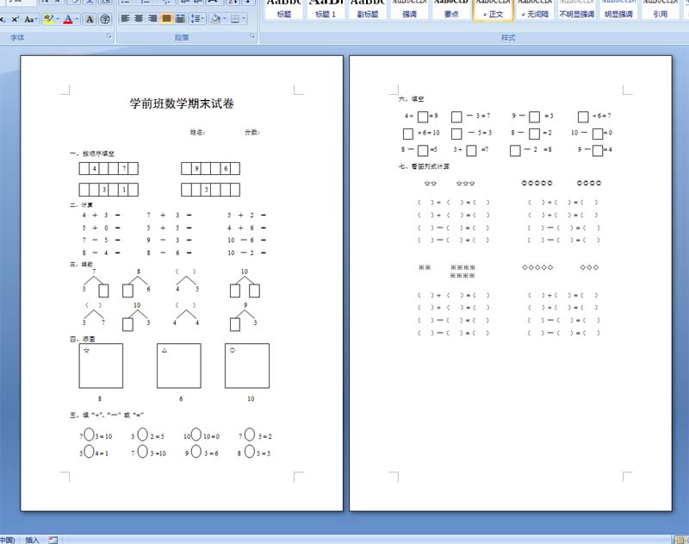Apply superscript formatting
Viewport: 689px width, 544px height.
tap(15, 19)
